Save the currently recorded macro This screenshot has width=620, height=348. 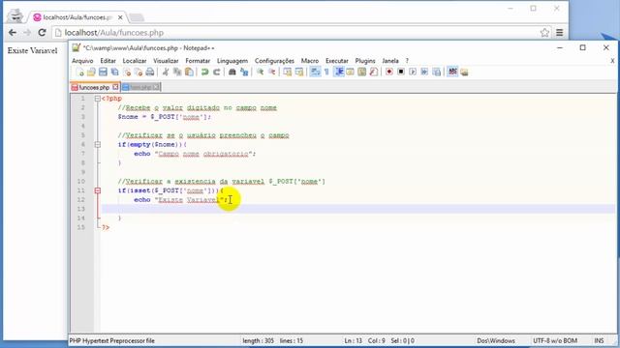[x=436, y=72]
